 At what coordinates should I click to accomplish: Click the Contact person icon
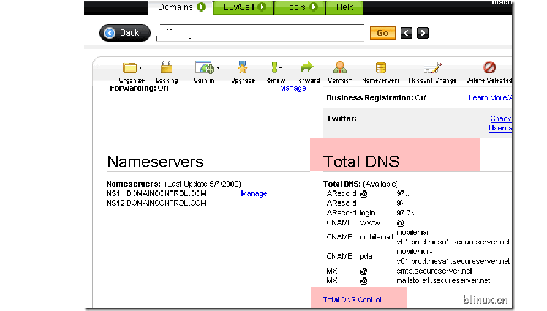pos(339,67)
